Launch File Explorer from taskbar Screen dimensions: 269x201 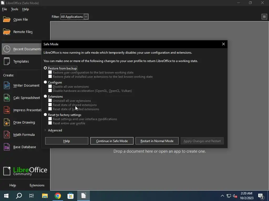pos(45,196)
